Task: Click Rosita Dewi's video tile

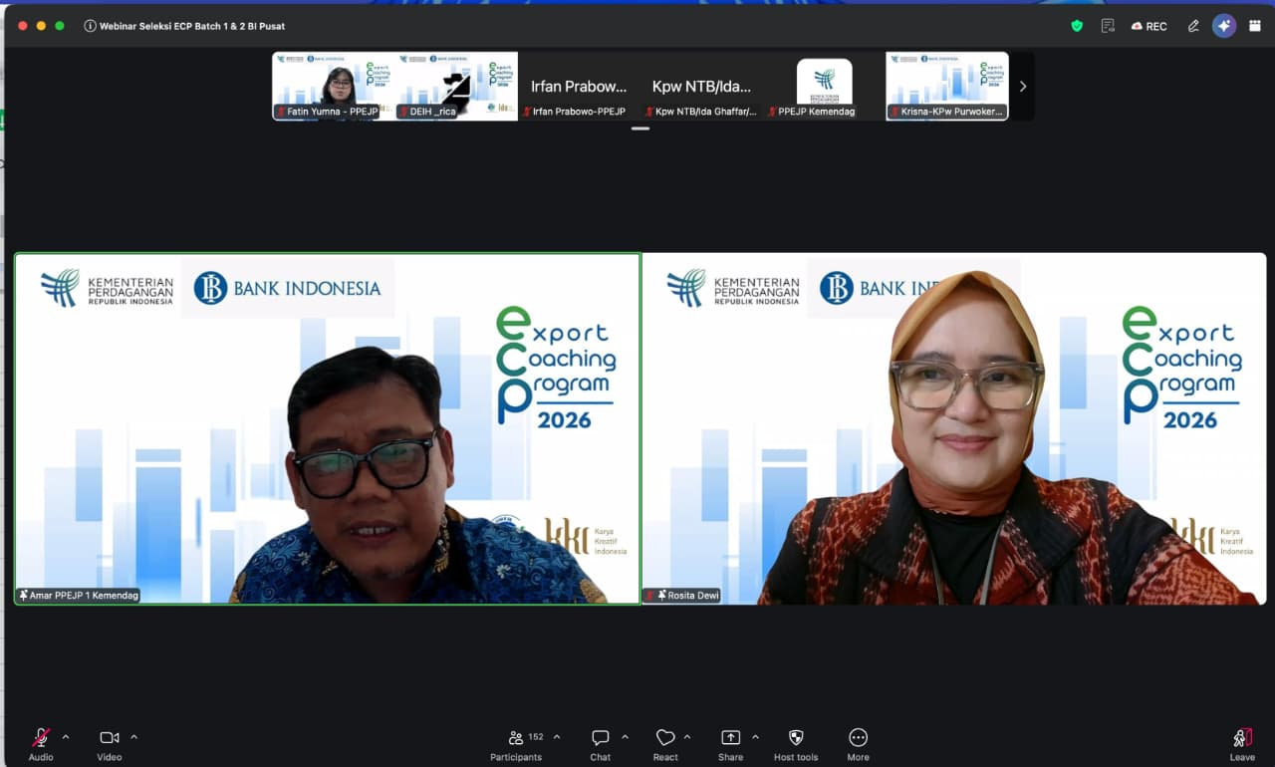Action: click(954, 428)
